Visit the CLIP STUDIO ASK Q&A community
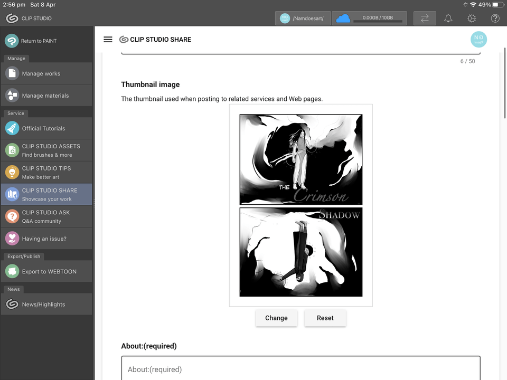 (46, 216)
